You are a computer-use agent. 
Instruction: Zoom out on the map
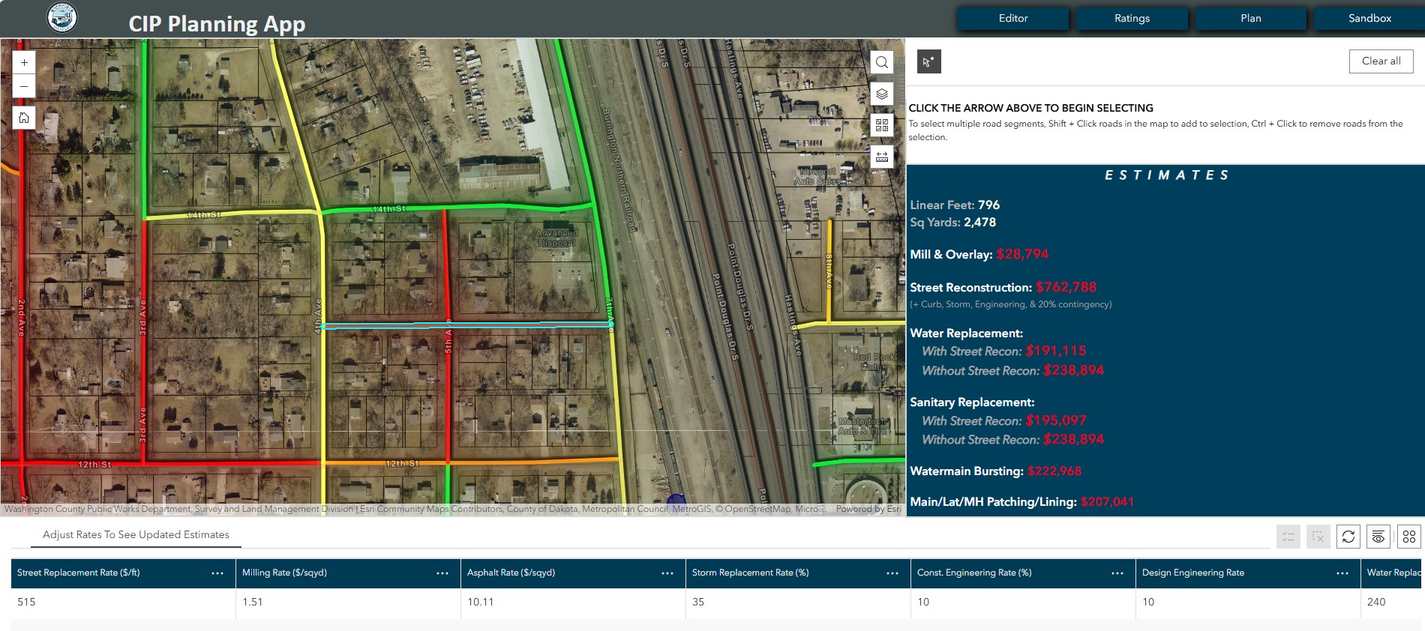24,86
